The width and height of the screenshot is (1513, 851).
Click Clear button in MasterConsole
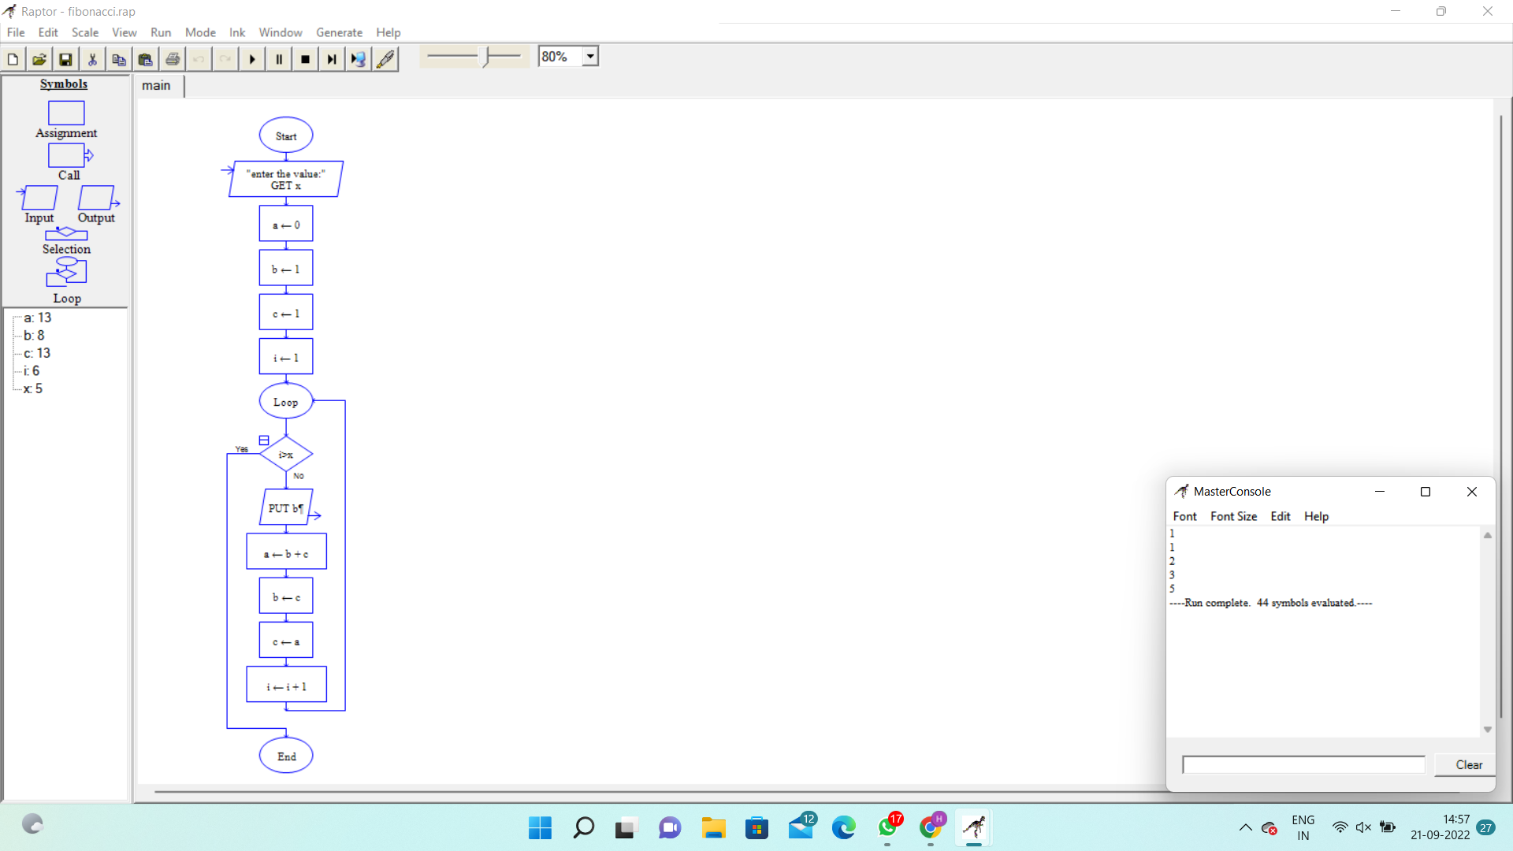[1468, 764]
